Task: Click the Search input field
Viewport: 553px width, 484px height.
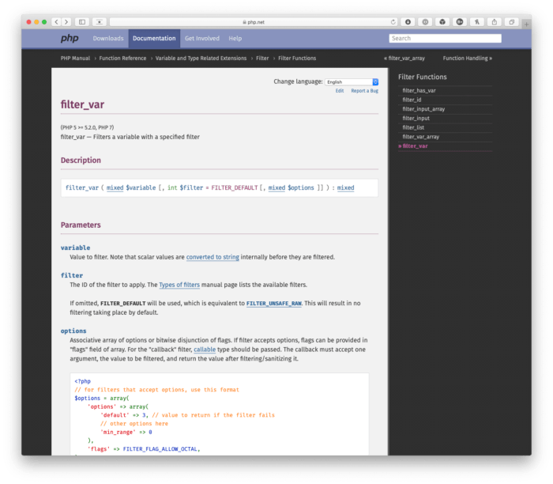Action: point(445,38)
